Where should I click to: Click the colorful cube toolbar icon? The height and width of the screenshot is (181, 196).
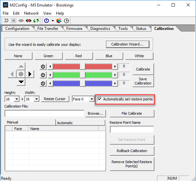(x=59, y=21)
